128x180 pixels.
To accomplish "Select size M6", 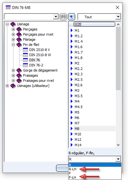I will pyautogui.click(x=77, y=118).
